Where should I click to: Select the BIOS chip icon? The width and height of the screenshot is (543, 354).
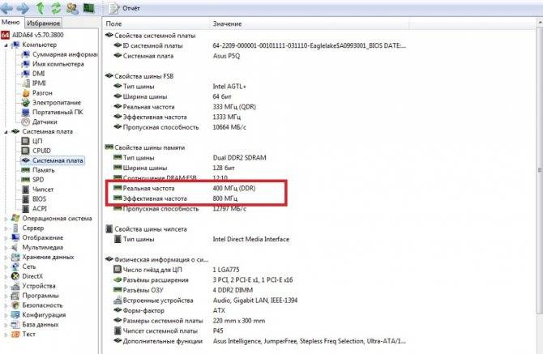click(25, 199)
